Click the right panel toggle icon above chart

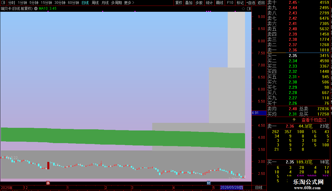[x=249, y=9]
